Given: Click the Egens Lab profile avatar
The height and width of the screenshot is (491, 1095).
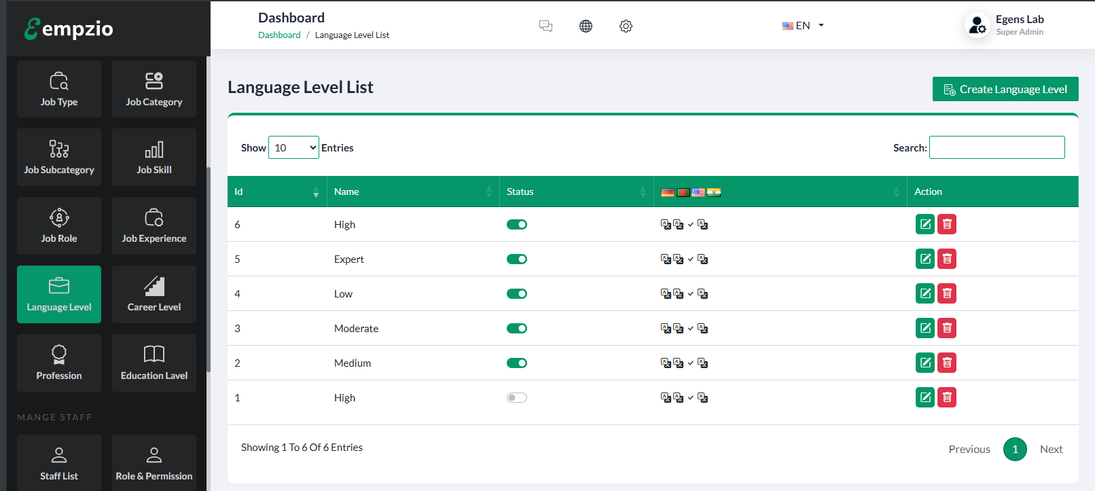Looking at the screenshot, I should pos(977,26).
